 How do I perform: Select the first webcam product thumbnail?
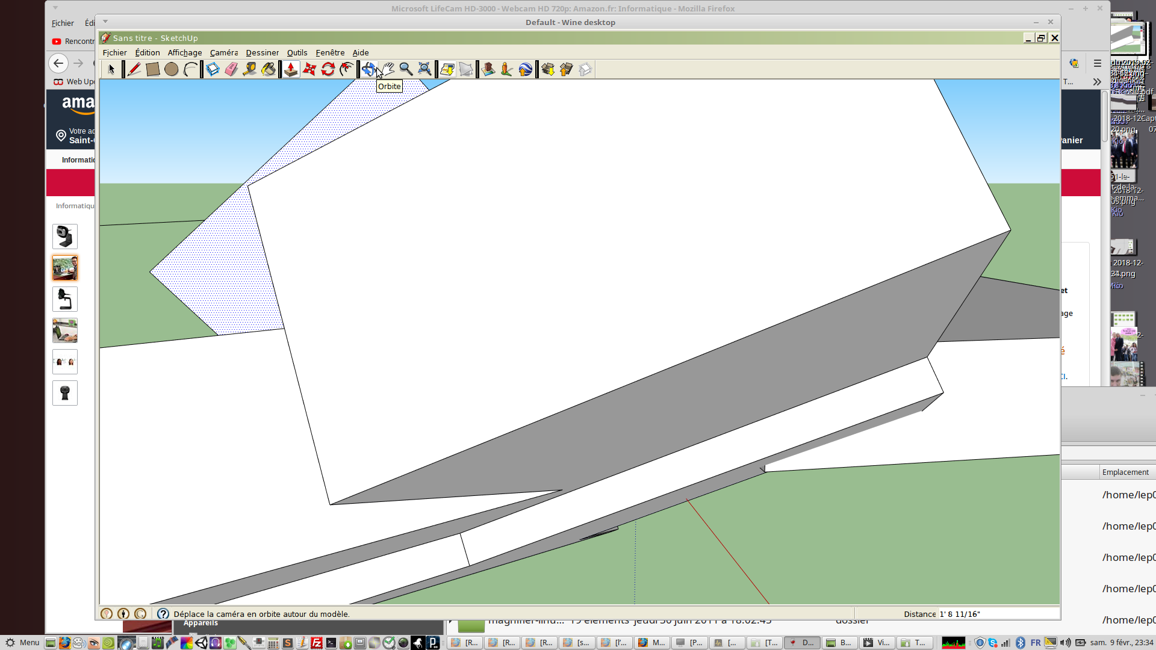(65, 237)
